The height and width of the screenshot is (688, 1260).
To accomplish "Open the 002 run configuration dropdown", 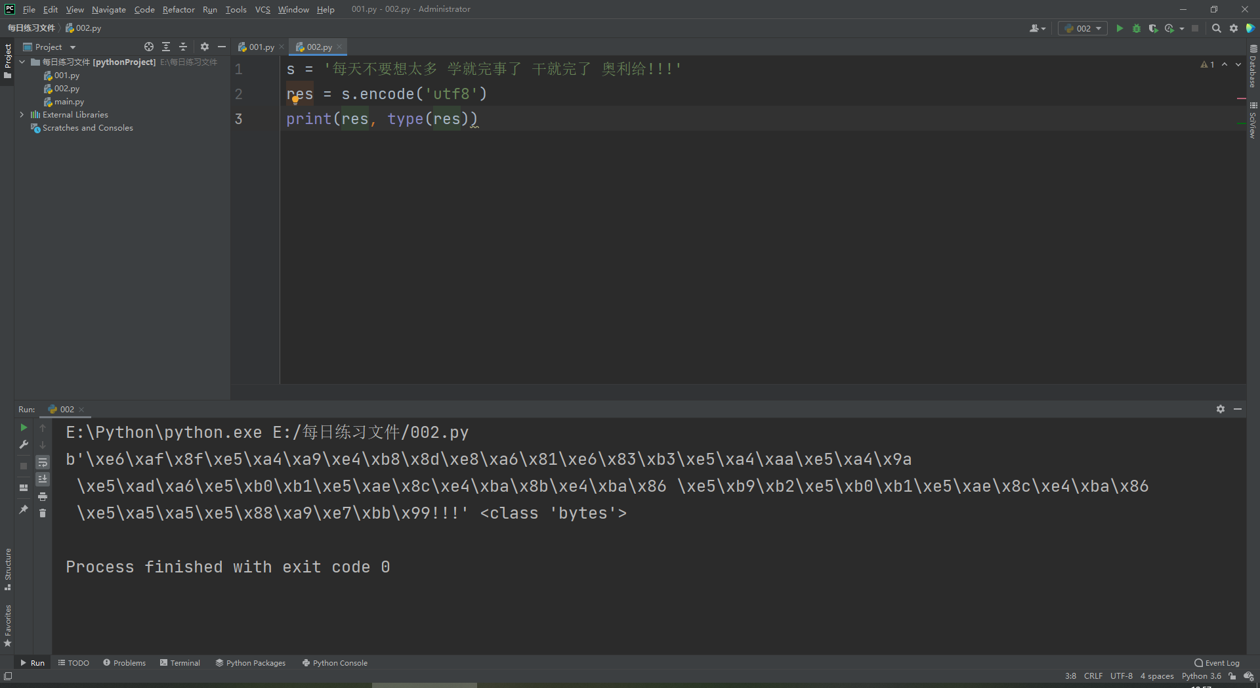I will (x=1083, y=28).
